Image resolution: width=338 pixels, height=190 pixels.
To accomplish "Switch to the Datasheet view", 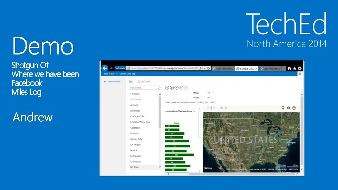I will pyautogui.click(x=143, y=81).
